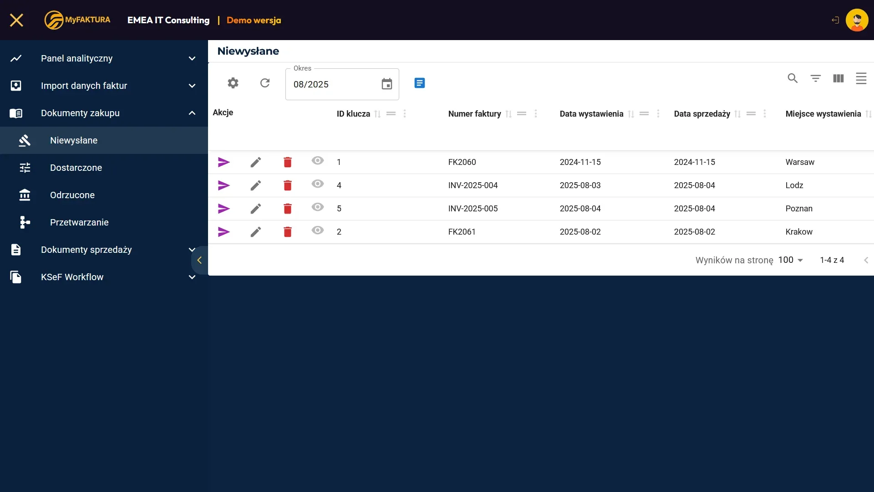The width and height of the screenshot is (874, 492).
Task: Expand the Panel analityczny menu section
Action: [192, 58]
